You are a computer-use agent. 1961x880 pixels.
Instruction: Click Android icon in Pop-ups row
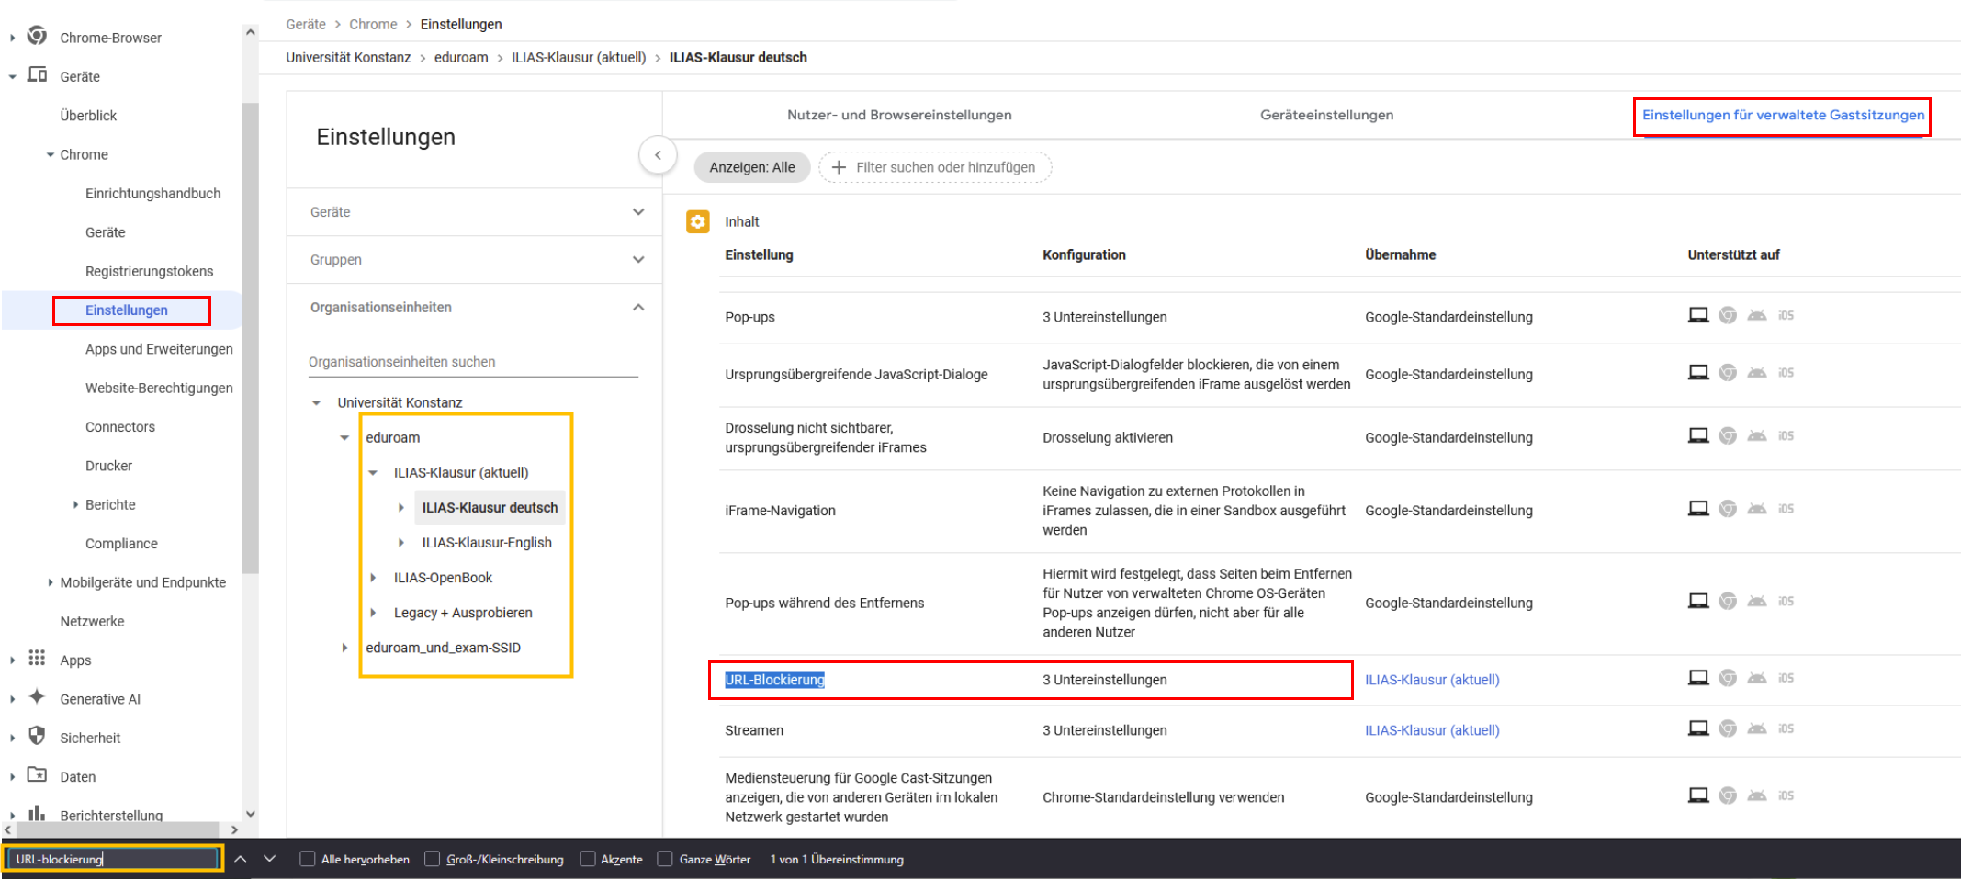pos(1757,315)
